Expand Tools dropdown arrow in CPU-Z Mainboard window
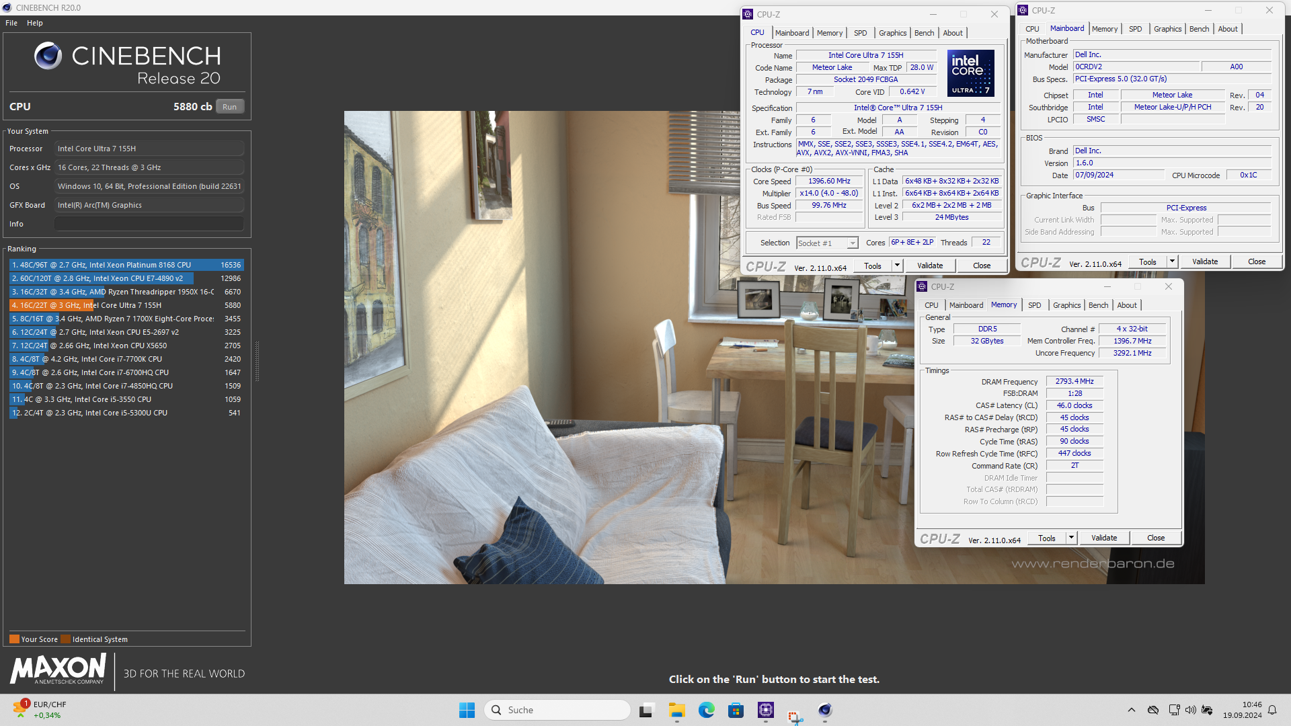The height and width of the screenshot is (726, 1291). (1172, 261)
